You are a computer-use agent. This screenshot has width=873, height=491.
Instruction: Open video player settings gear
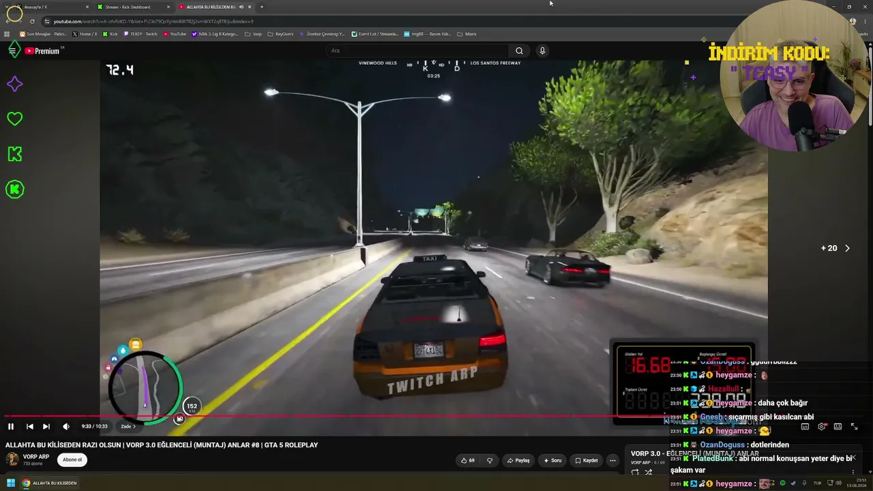(x=821, y=427)
